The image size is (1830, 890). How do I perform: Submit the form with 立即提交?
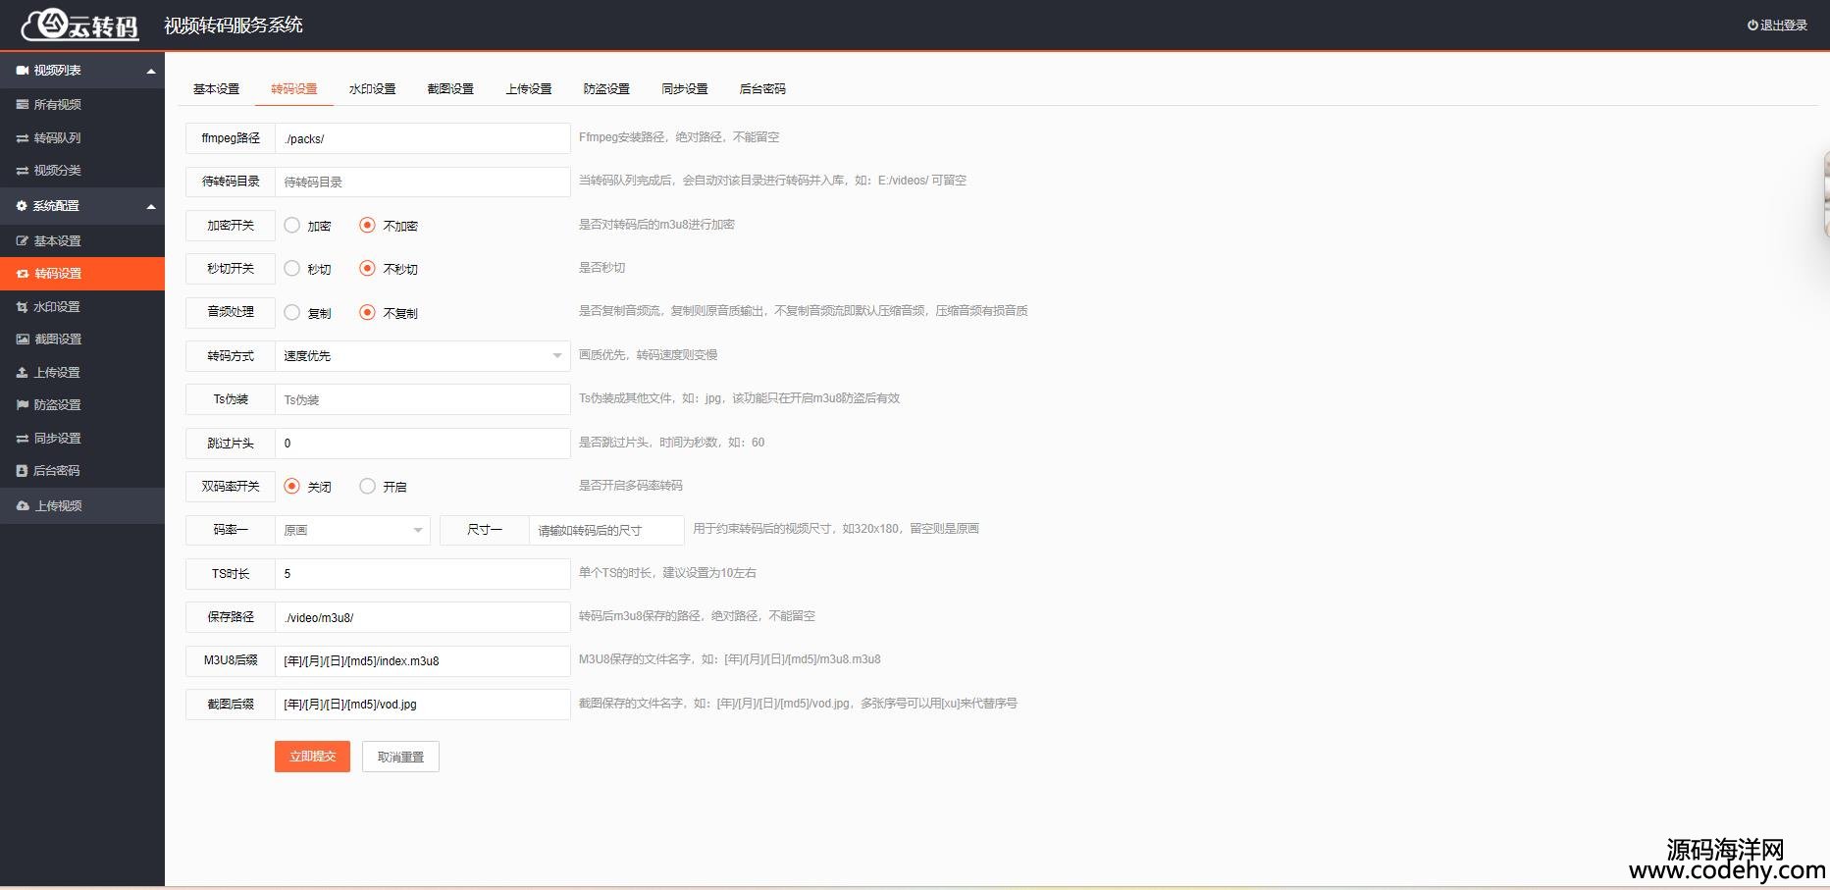tap(312, 757)
